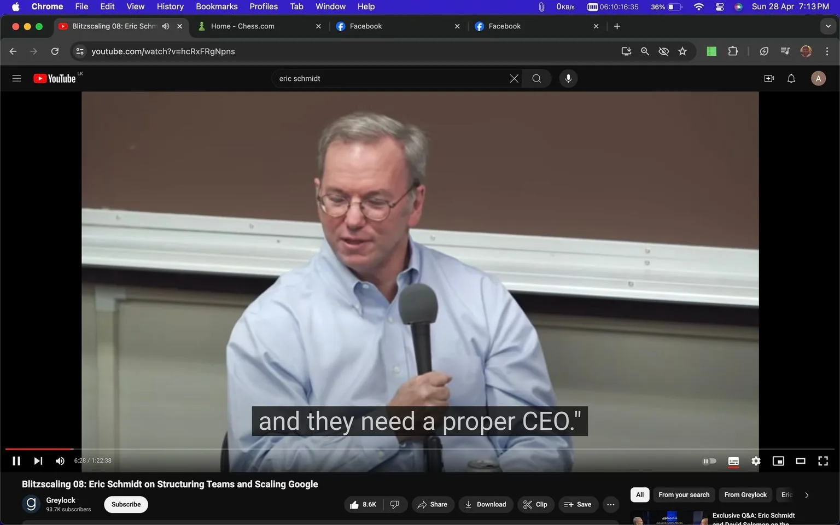Image resolution: width=840 pixels, height=525 pixels.
Task: Open the player Settings gear
Action: tap(756, 460)
